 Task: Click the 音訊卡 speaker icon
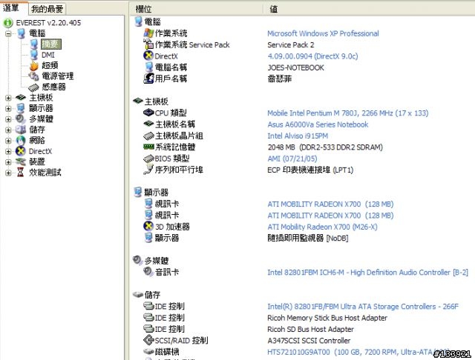click(x=148, y=272)
